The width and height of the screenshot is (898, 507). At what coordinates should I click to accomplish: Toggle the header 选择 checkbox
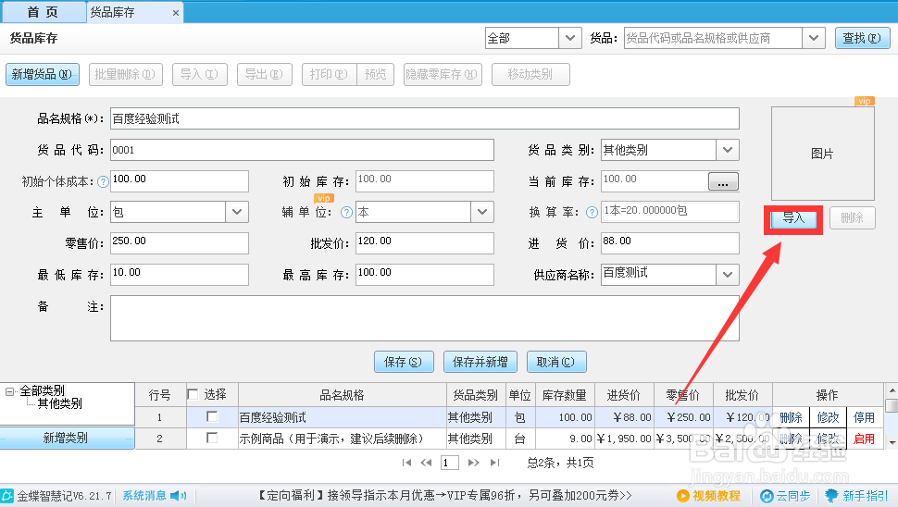[x=193, y=394]
